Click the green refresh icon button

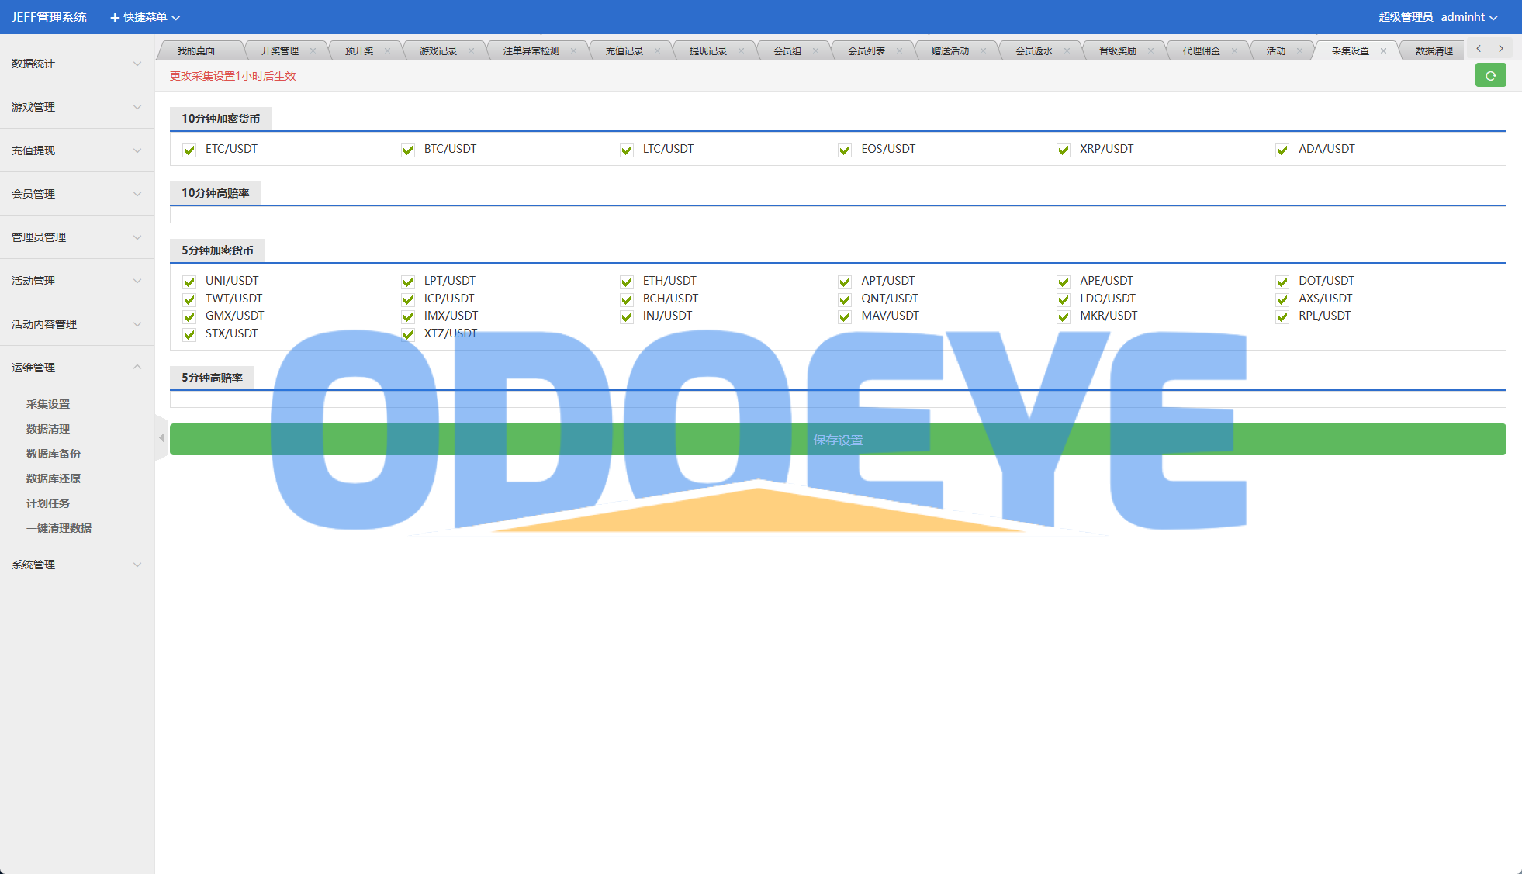point(1490,76)
